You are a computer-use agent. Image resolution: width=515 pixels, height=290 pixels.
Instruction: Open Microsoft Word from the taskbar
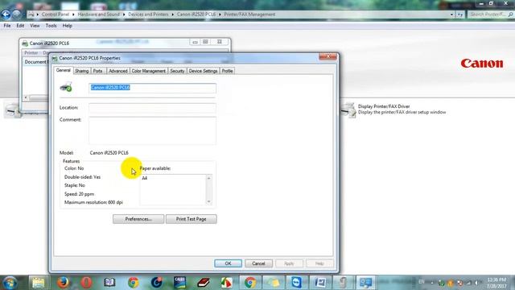[320, 283]
